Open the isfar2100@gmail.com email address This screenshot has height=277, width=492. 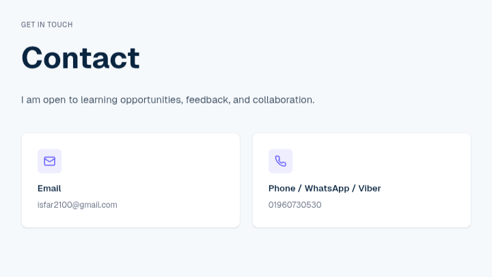tap(77, 205)
